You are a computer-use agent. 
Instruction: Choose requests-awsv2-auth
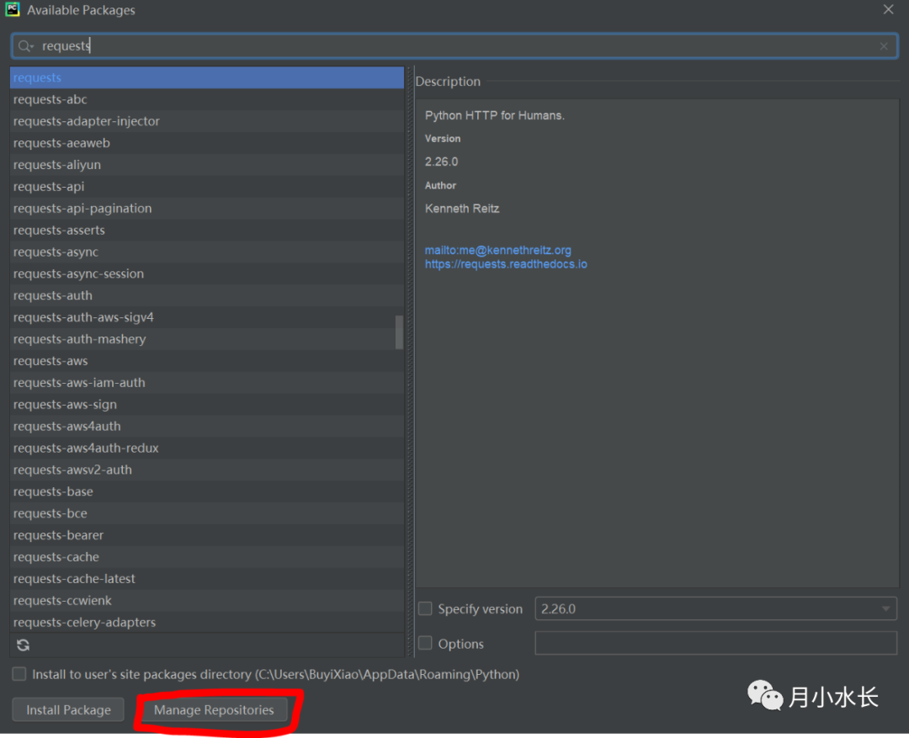tap(207, 470)
